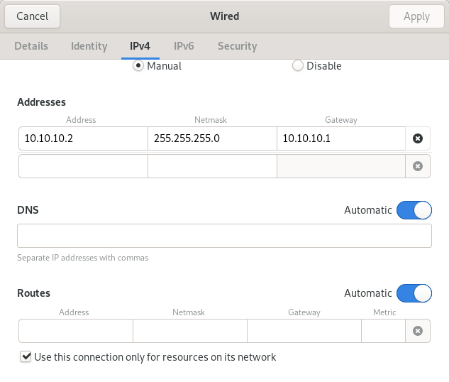Focus the empty second address field

pos(83,166)
